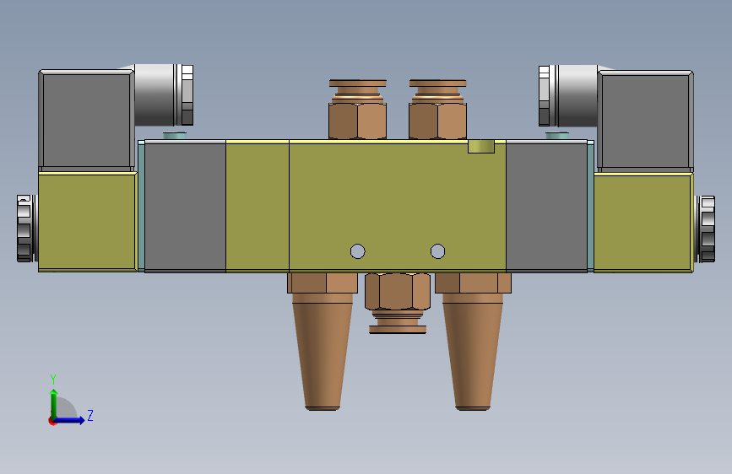Select the bottom center brass hex fitting
The image size is (732, 474).
tap(398, 304)
